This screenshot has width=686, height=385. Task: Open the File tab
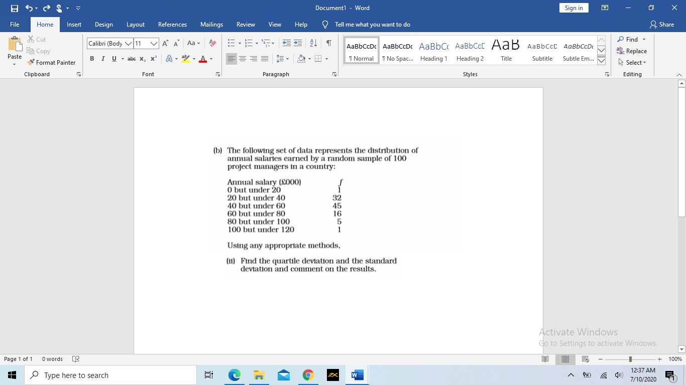15,25
